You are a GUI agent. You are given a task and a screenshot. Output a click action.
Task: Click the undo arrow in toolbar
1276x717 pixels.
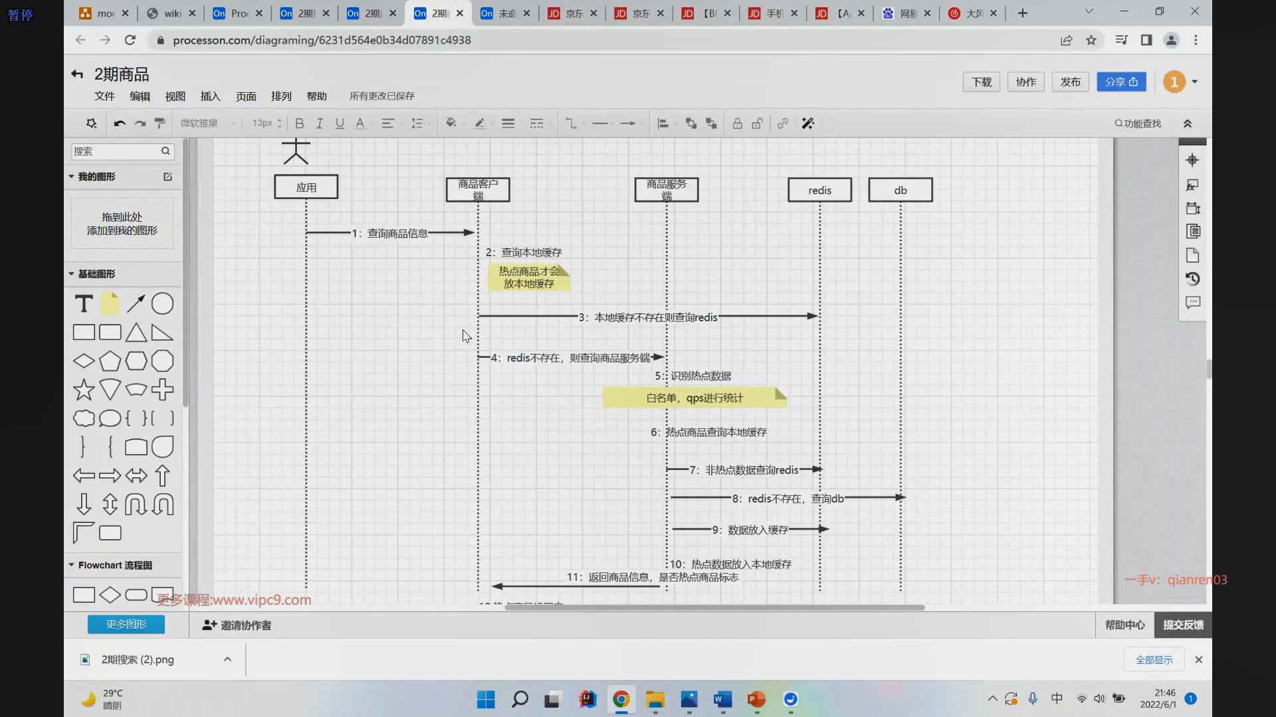(x=120, y=123)
